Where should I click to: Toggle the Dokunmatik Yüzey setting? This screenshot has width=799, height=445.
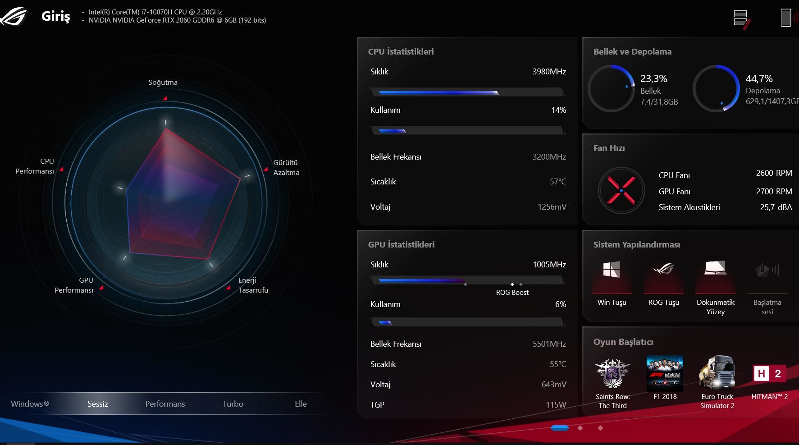pyautogui.click(x=716, y=287)
